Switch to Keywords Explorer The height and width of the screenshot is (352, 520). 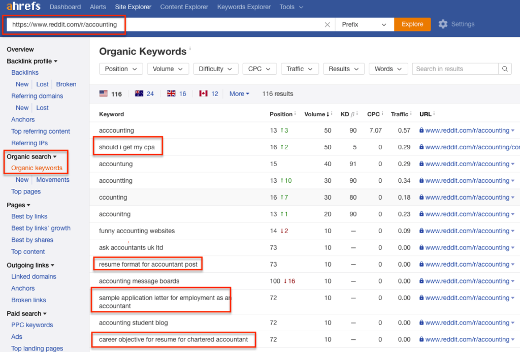coord(244,7)
